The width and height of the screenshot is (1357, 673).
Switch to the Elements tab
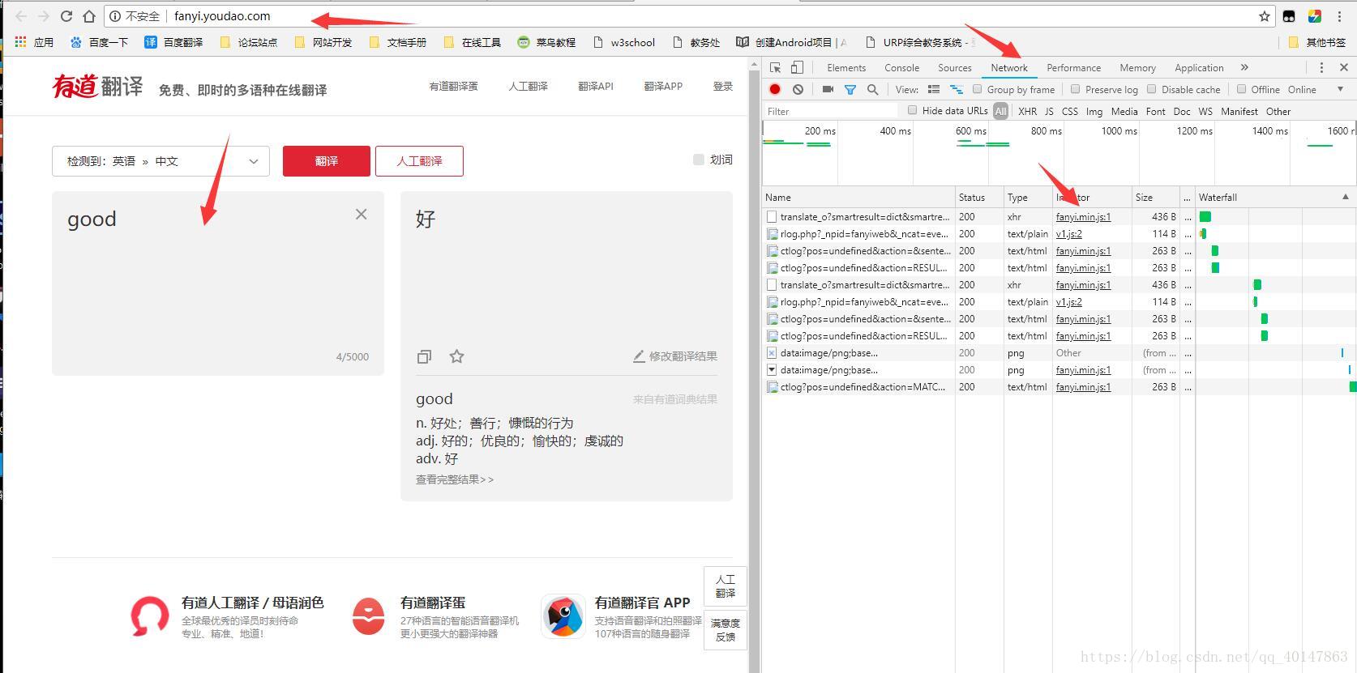click(x=846, y=68)
